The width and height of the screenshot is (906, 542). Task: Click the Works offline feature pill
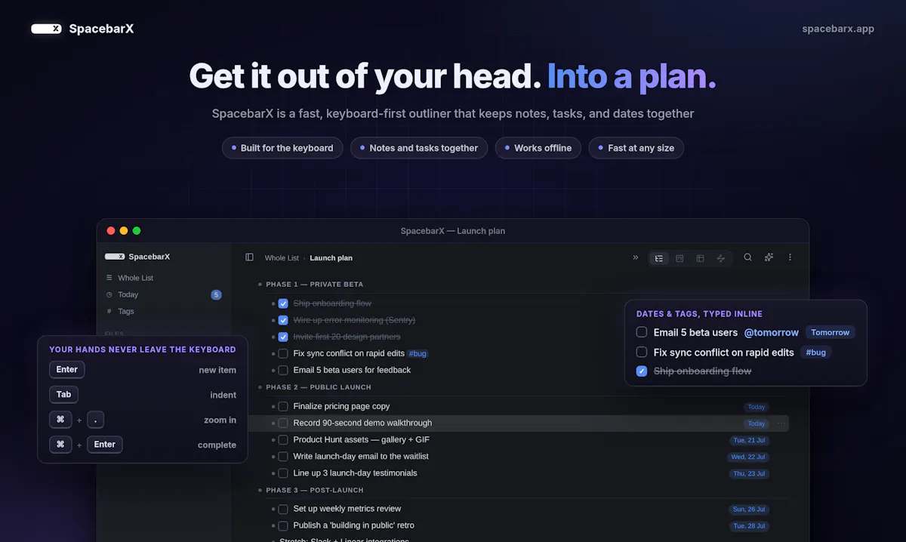pos(538,148)
